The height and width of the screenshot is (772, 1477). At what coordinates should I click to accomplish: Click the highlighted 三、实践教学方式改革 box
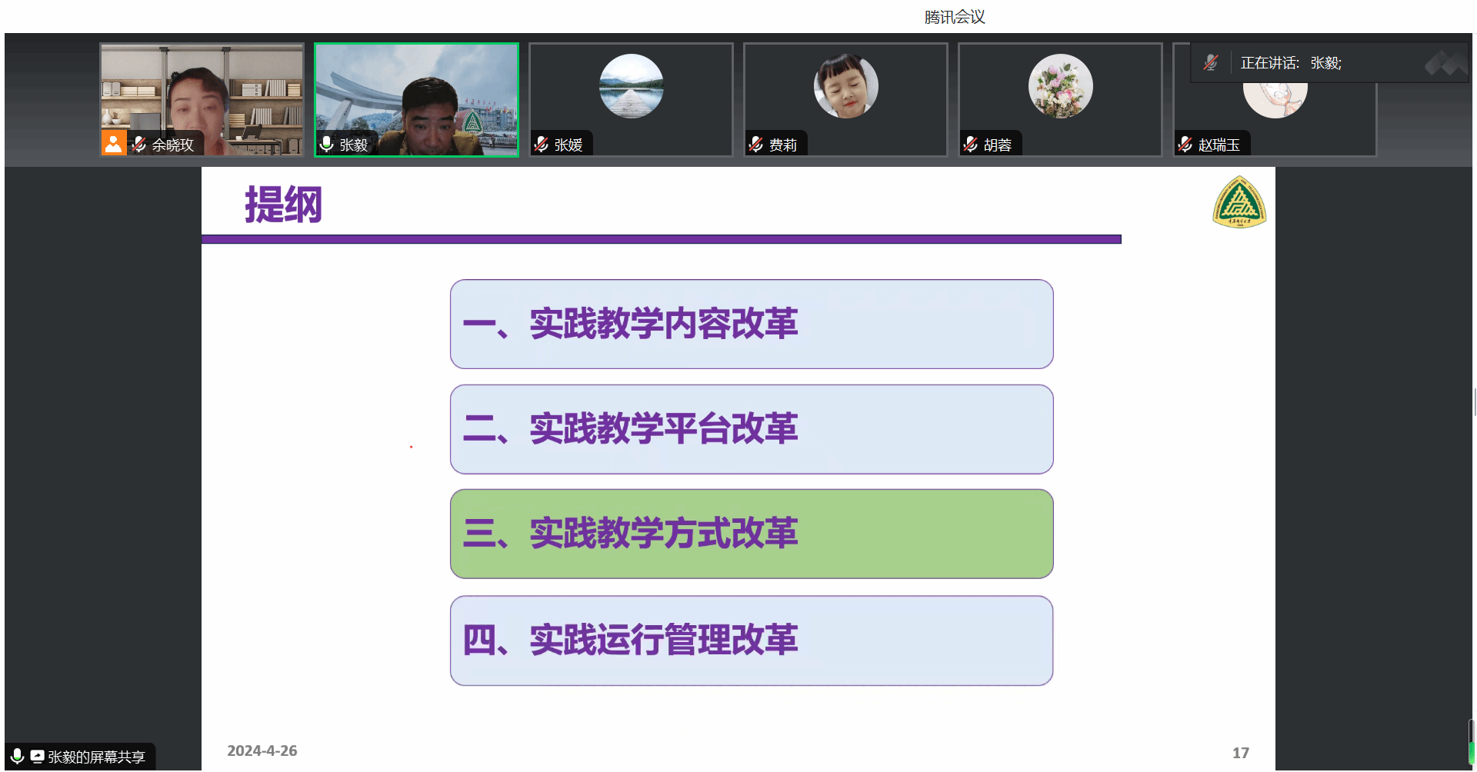(x=751, y=534)
